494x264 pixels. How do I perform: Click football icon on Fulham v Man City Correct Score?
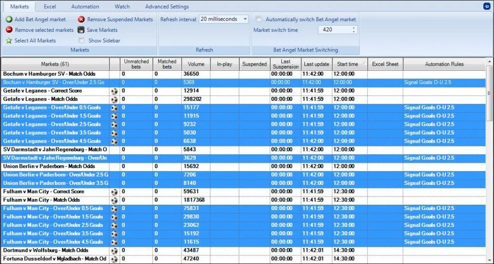(114, 192)
